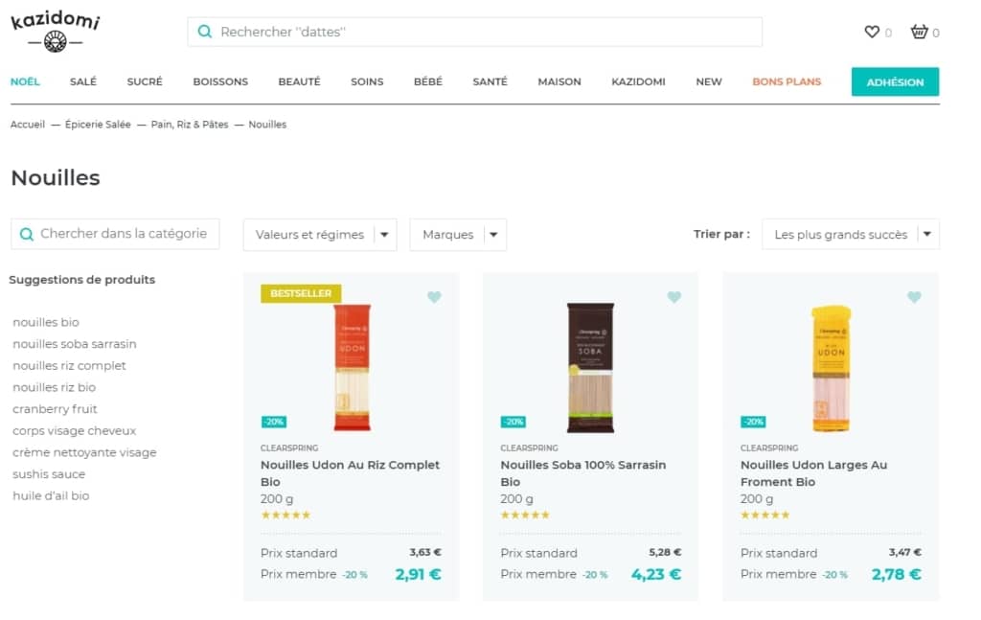Viewport: 981px width, 620px height.
Task: Click standard price 5,28 €
Action: pos(665,552)
